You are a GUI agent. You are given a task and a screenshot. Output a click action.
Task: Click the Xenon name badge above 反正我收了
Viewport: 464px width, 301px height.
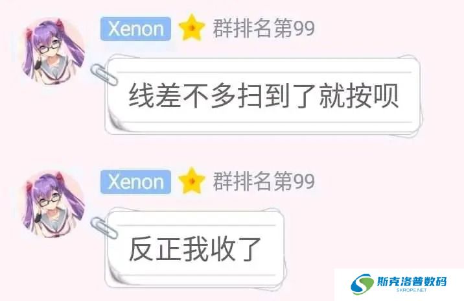tap(135, 182)
